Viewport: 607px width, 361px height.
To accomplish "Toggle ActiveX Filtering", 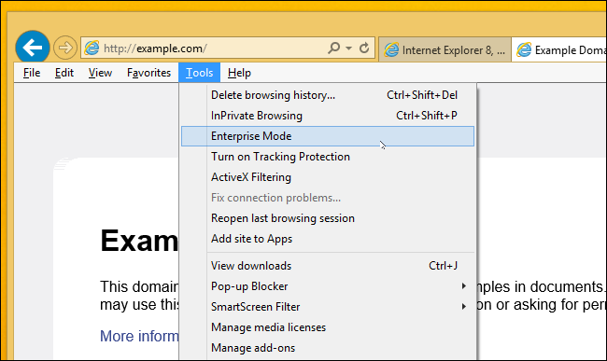I will (x=328, y=177).
